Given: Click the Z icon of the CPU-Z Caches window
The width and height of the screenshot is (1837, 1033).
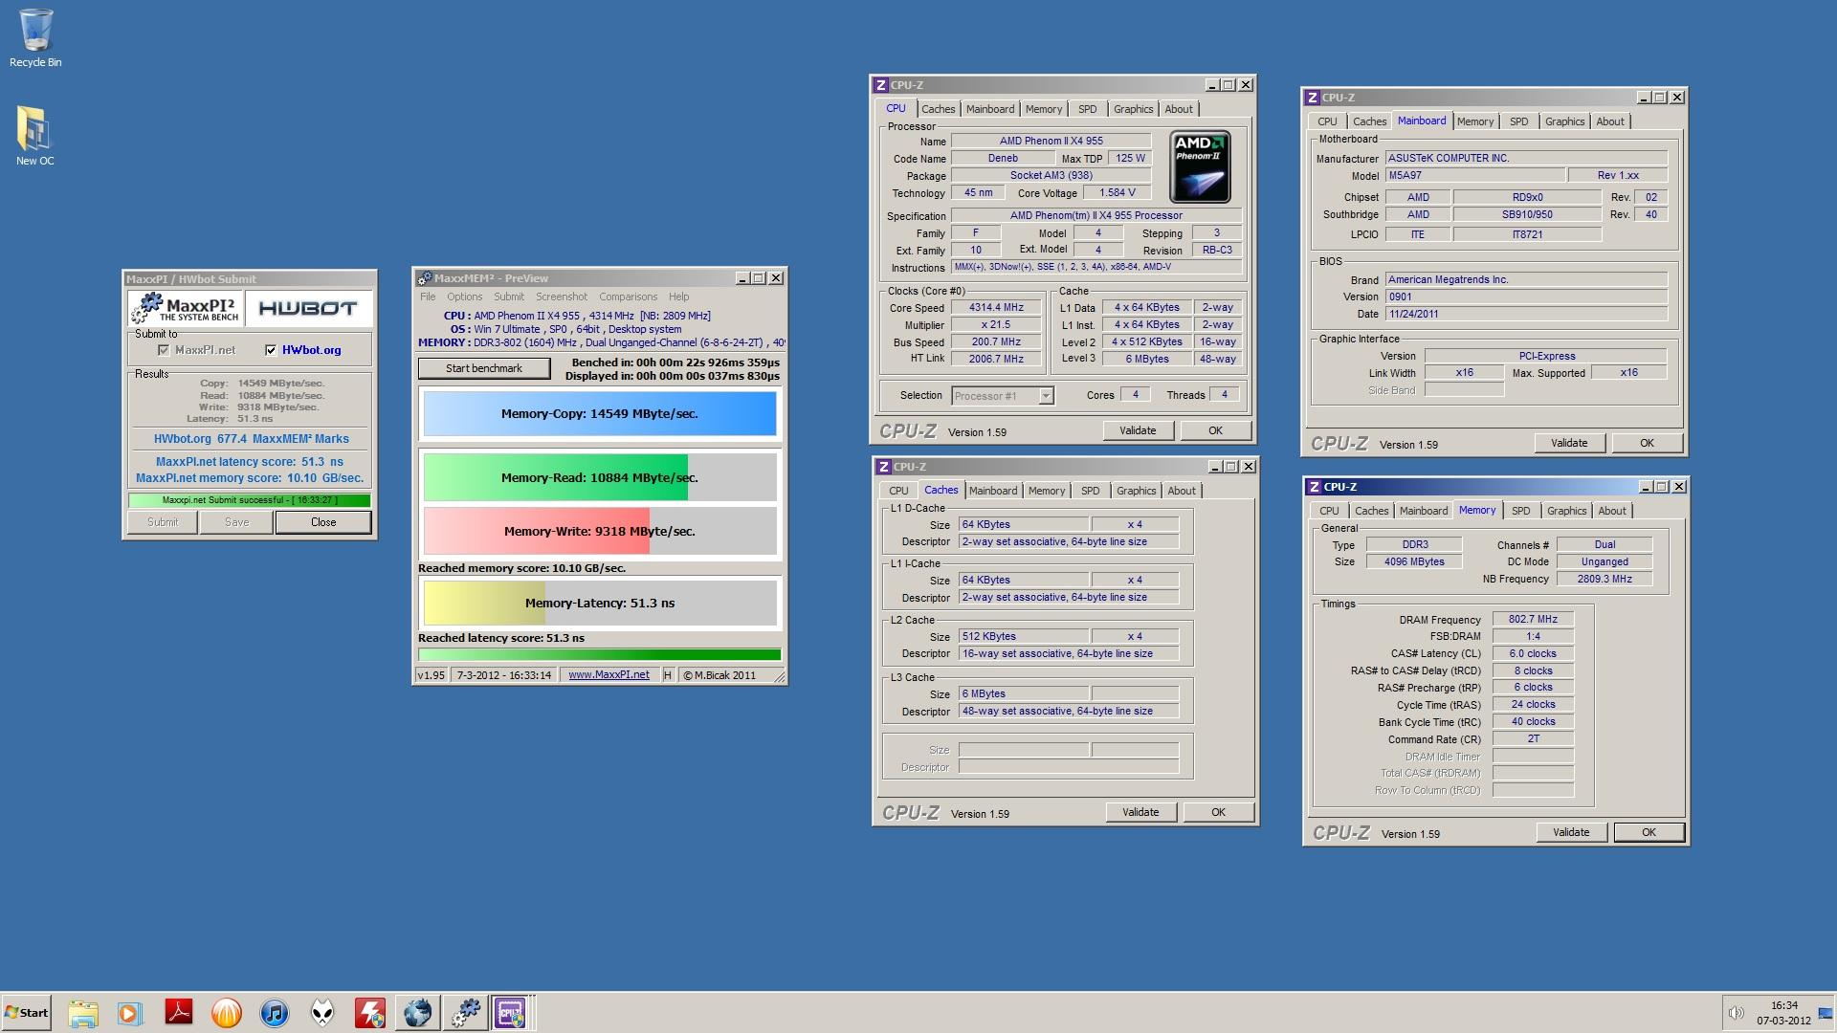Looking at the screenshot, I should (884, 467).
